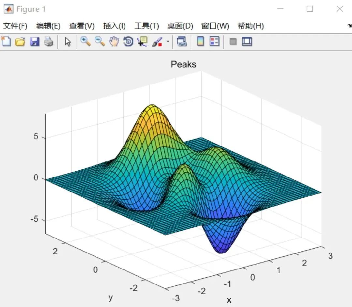This screenshot has height=307, width=352.
Task: Activate the Zoom Out magnifier tool
Action: point(100,41)
